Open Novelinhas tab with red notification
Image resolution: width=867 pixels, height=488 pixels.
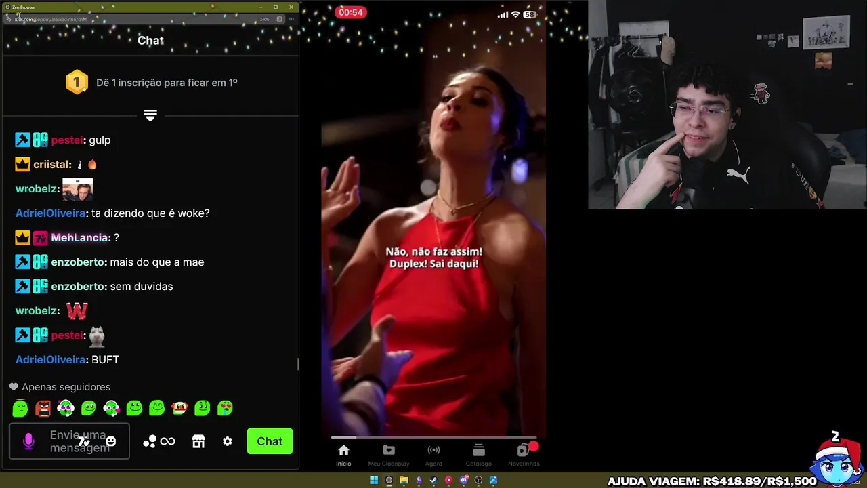pos(524,455)
